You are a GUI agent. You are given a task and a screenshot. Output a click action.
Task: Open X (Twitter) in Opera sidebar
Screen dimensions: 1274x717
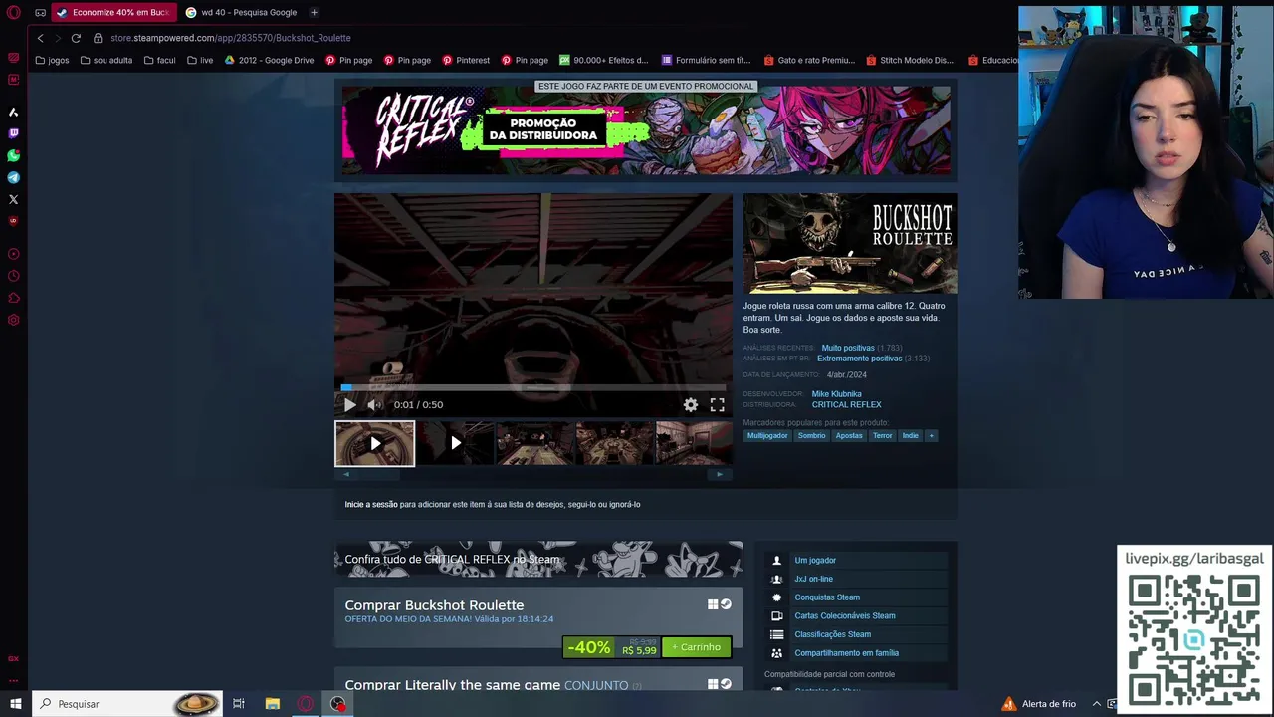(x=13, y=199)
